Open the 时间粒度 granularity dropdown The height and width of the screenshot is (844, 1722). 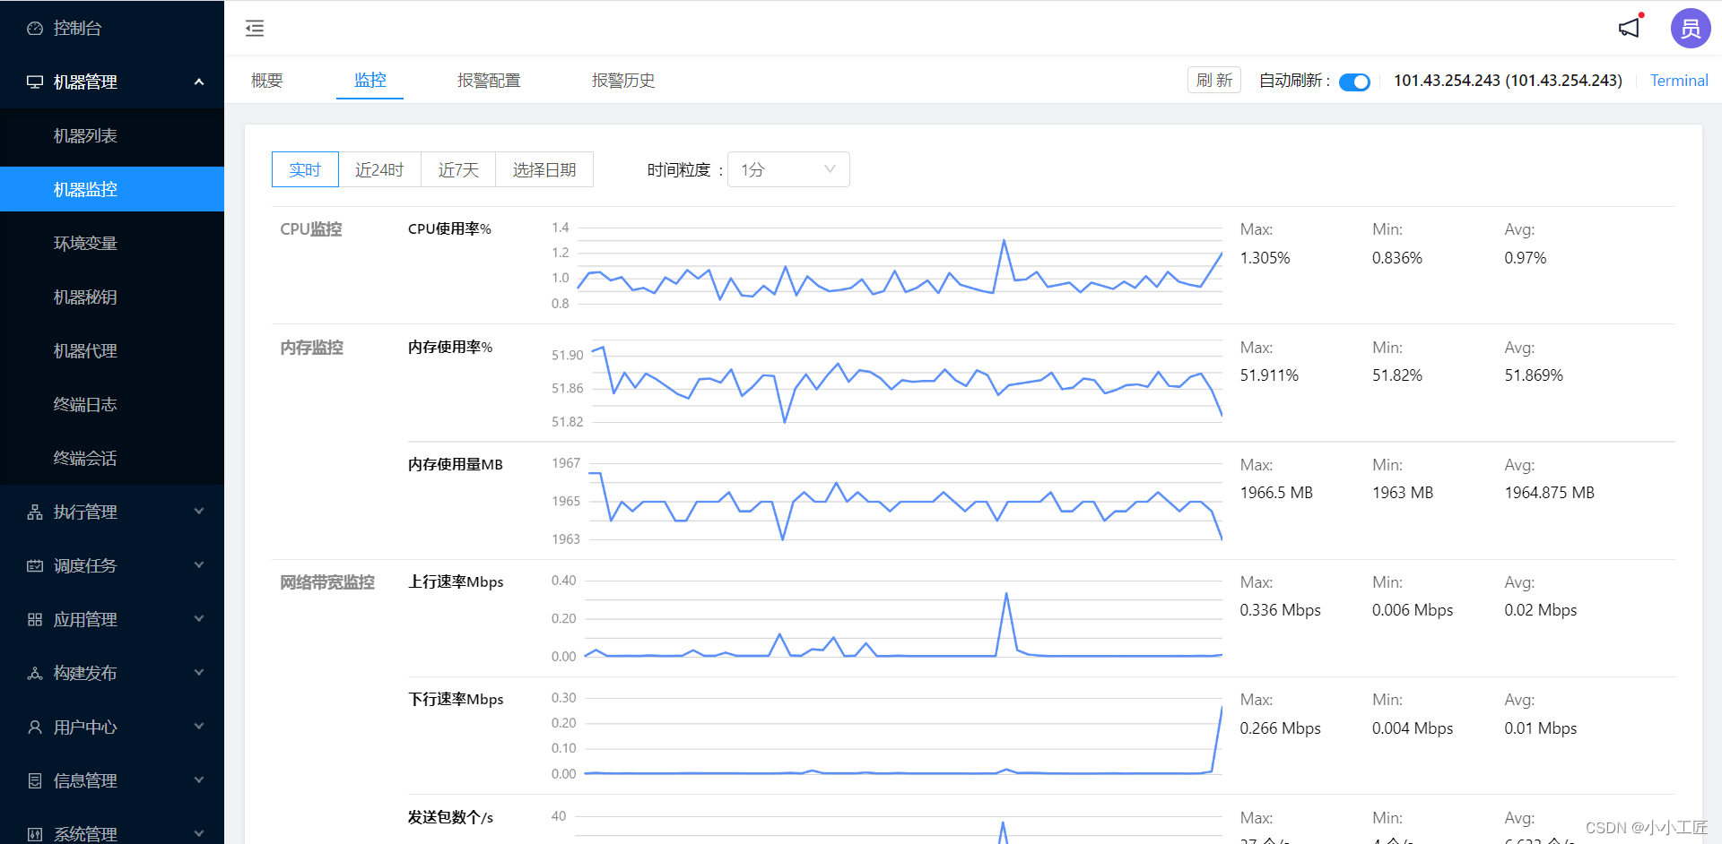point(787,169)
